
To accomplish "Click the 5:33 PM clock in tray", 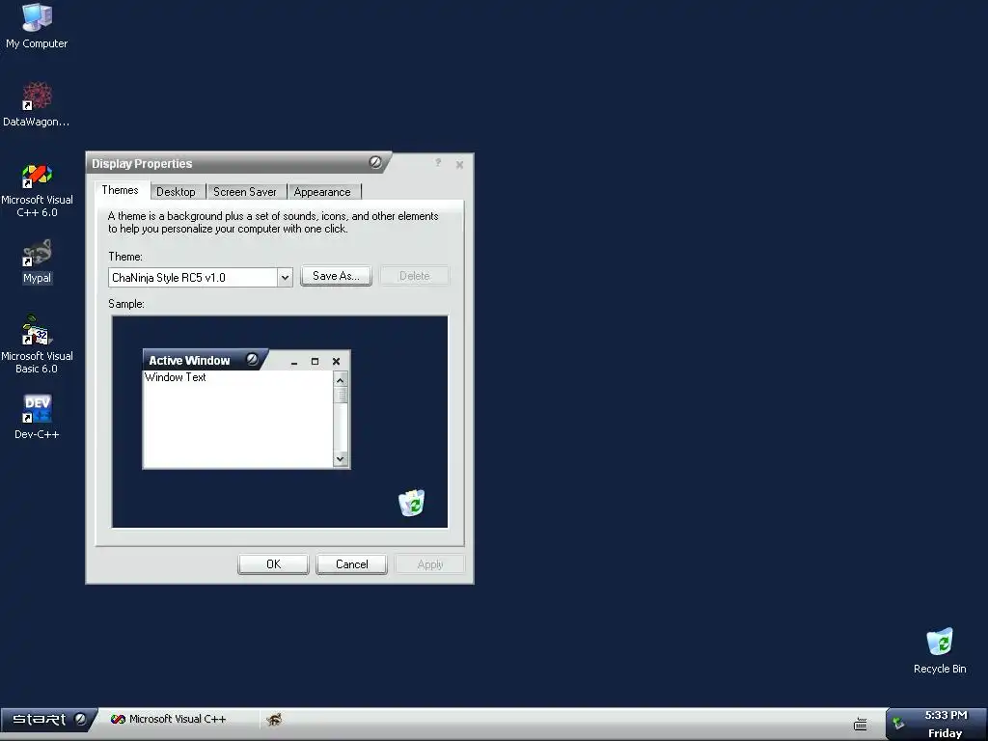I will 946,715.
